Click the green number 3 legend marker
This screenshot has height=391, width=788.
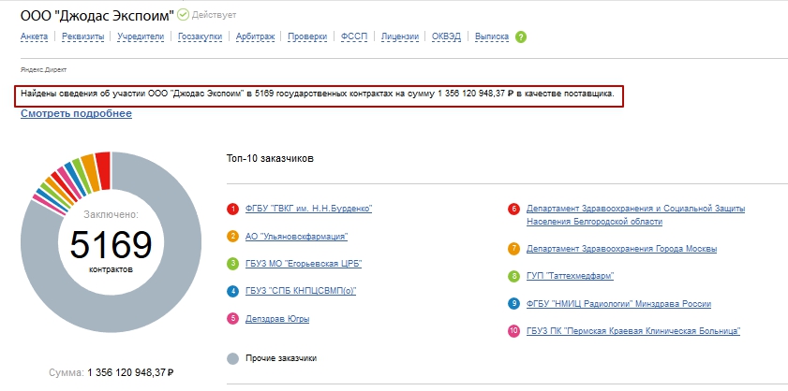[232, 264]
